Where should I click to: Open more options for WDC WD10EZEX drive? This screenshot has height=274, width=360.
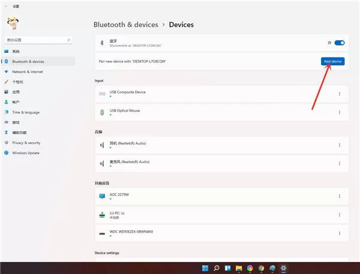pyautogui.click(x=340, y=233)
